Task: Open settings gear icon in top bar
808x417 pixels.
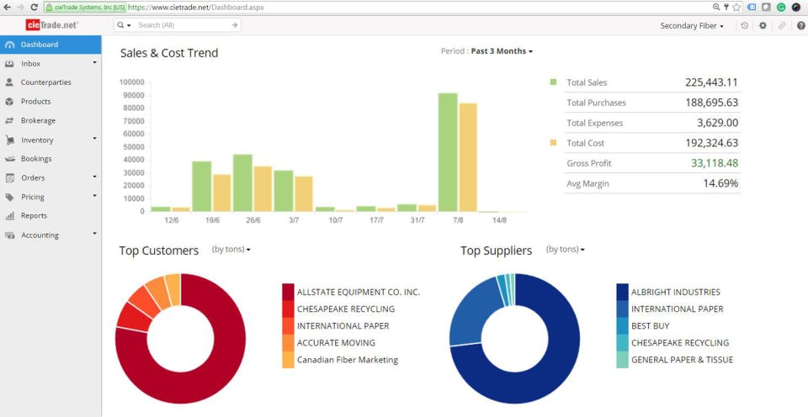Action: [x=763, y=25]
